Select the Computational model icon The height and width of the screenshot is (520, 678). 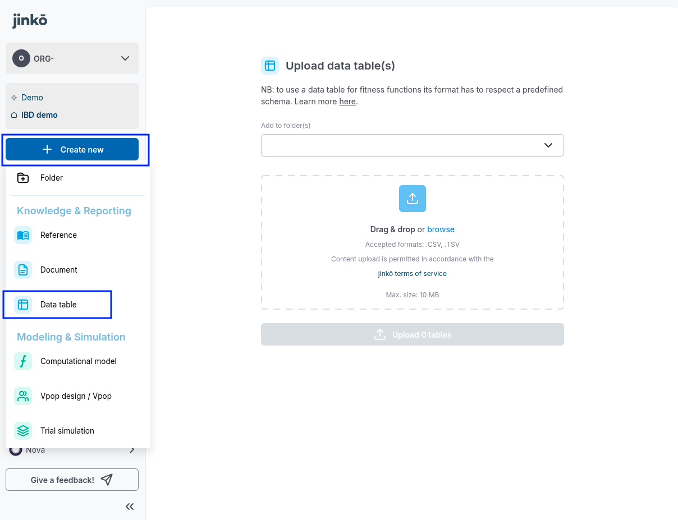tap(22, 361)
